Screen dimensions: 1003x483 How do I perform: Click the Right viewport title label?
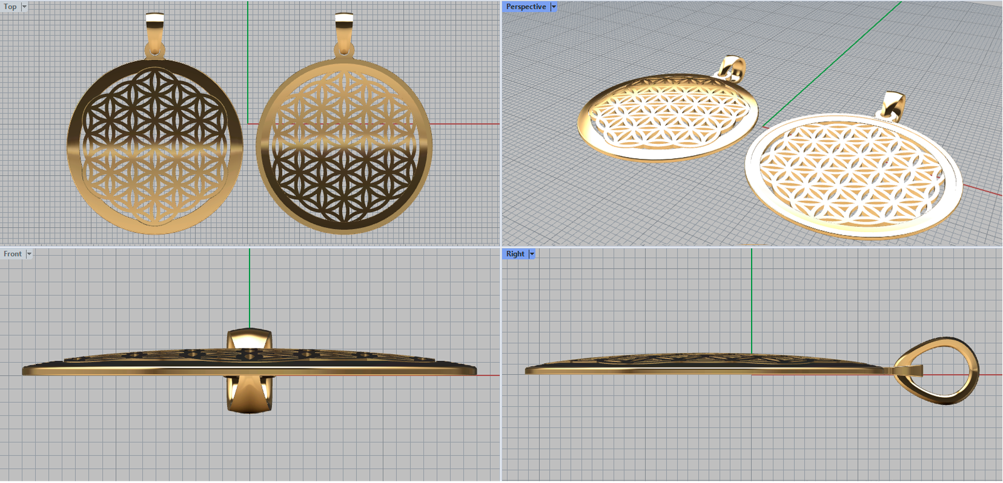coord(515,254)
